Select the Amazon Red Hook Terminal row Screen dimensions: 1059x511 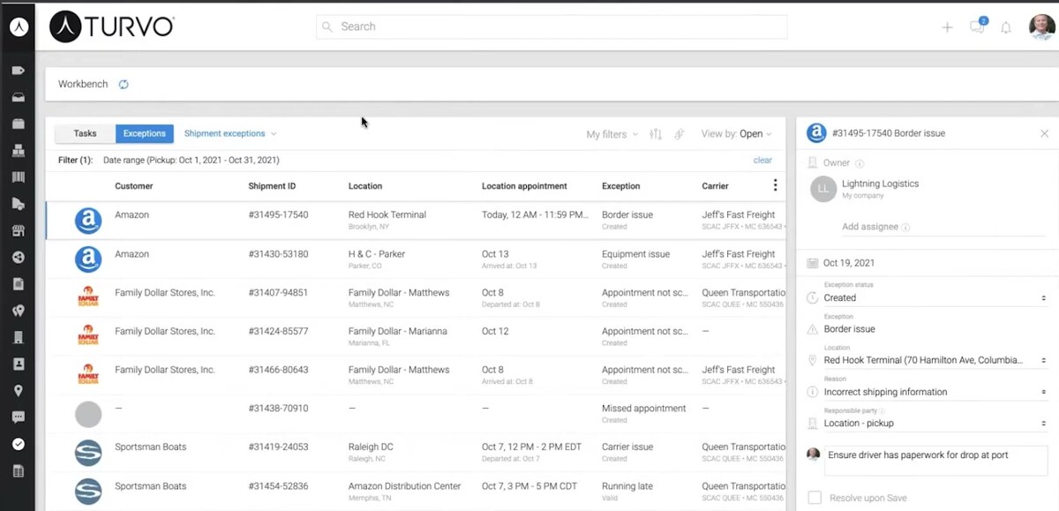coord(416,221)
